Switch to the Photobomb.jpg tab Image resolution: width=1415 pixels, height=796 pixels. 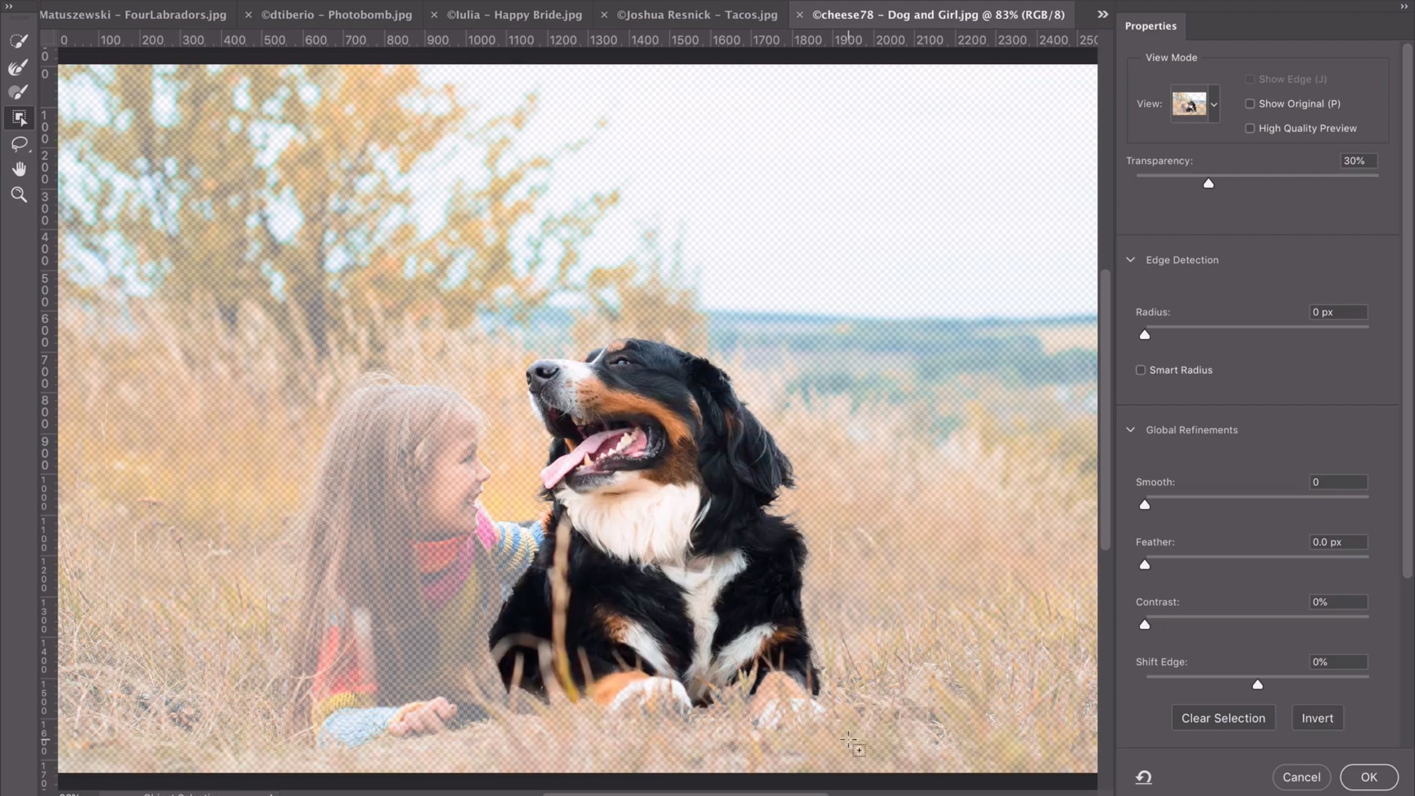(336, 15)
